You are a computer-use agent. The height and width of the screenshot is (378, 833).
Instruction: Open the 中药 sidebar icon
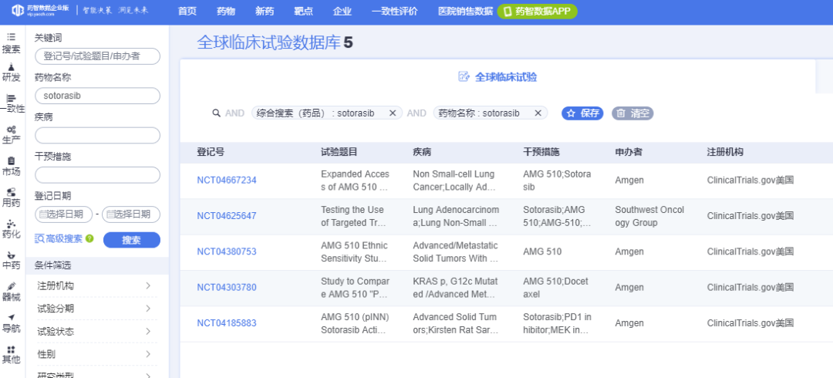point(11,260)
